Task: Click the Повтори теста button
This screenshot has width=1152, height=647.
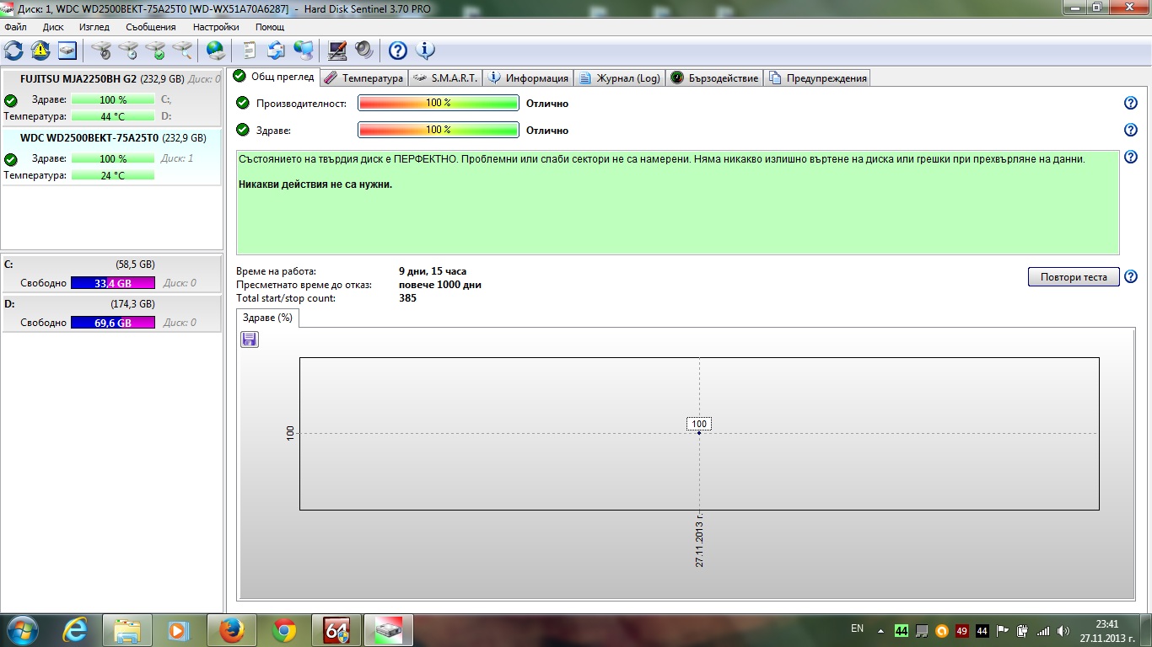Action: click(x=1074, y=277)
